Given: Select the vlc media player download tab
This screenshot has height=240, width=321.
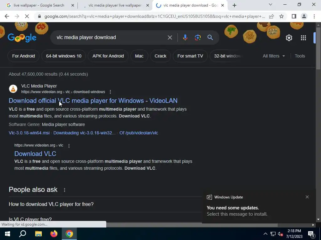Looking at the screenshot, I should (190, 5).
